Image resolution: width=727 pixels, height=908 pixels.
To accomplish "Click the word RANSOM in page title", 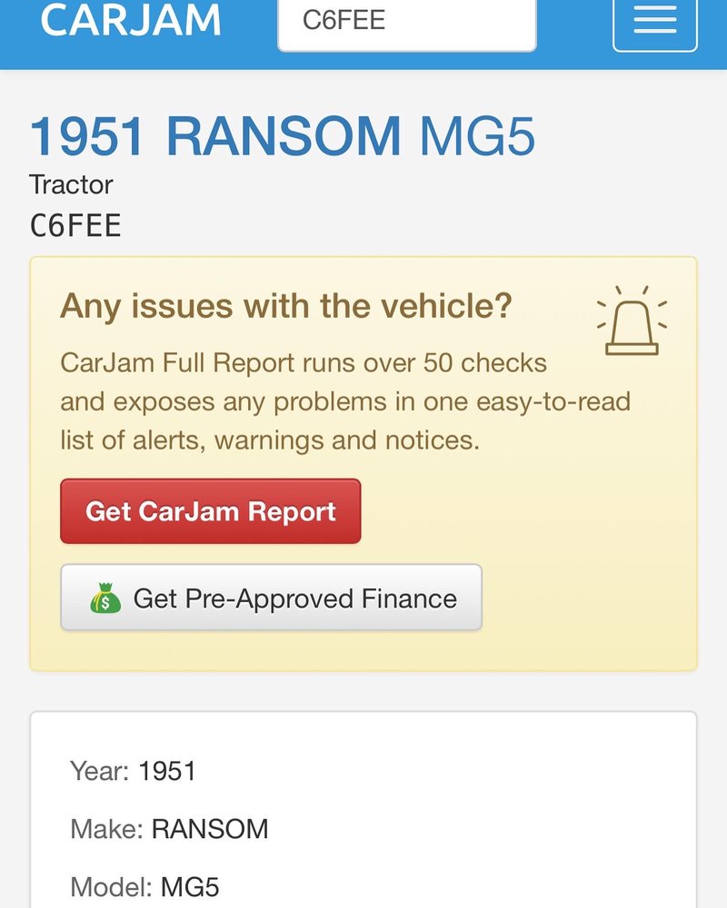I will pos(284,137).
